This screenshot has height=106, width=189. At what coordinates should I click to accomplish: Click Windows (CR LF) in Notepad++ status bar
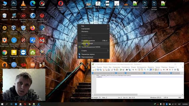(x=156, y=97)
